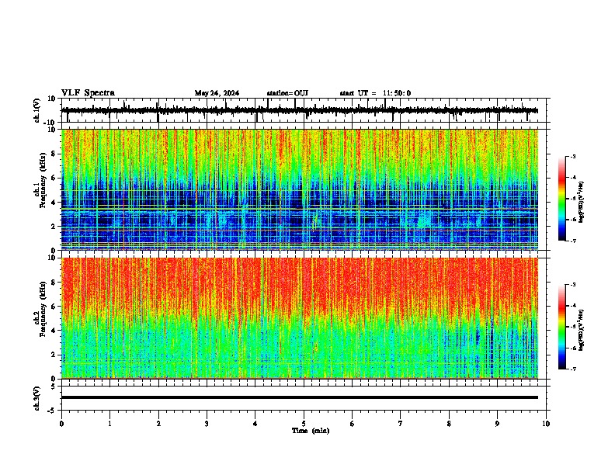Click the "-7" label on ch.2 color bar
Viewport: 615px width, 475px height.
click(572, 369)
